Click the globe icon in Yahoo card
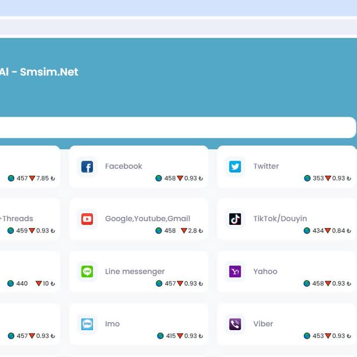Viewport: 357px width, 357px height. [307, 284]
